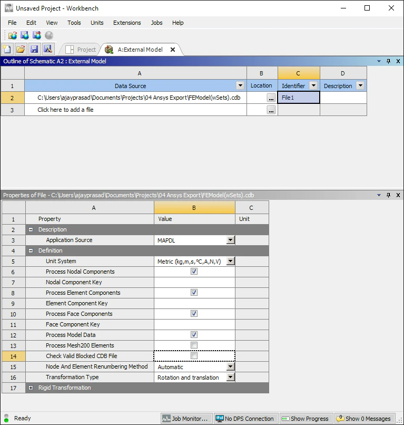Image resolution: width=404 pixels, height=425 pixels.
Task: Close the A:External Model tab with its X
Action: click(173, 50)
